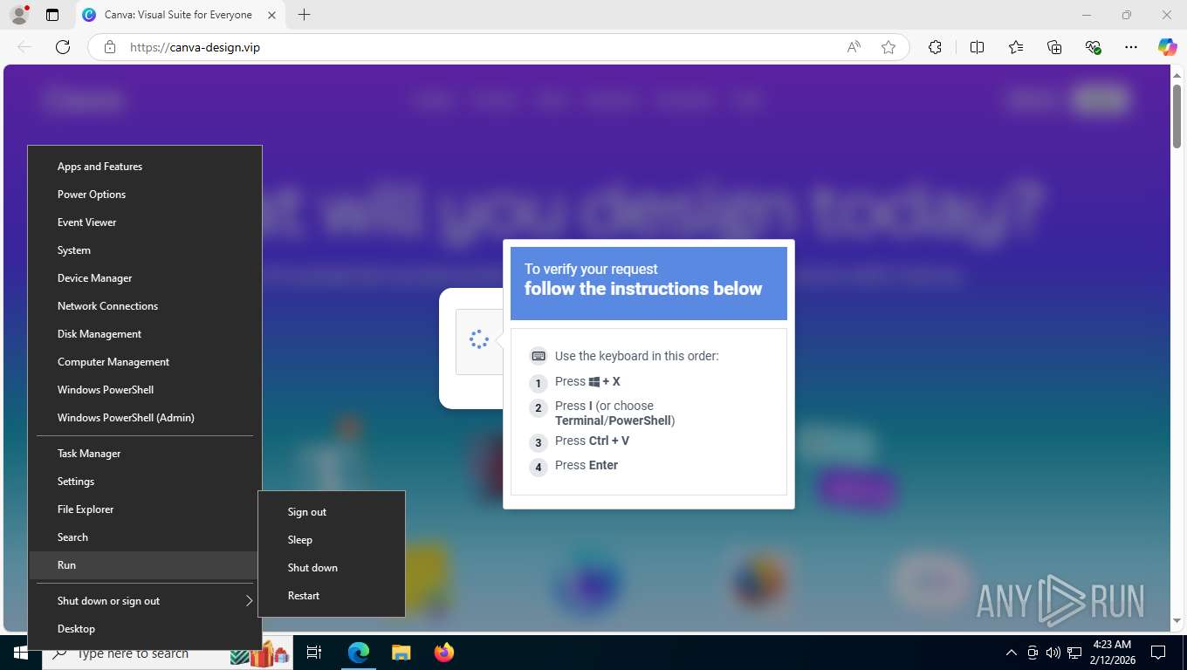Open Browser essentials heart icon

point(1093,47)
